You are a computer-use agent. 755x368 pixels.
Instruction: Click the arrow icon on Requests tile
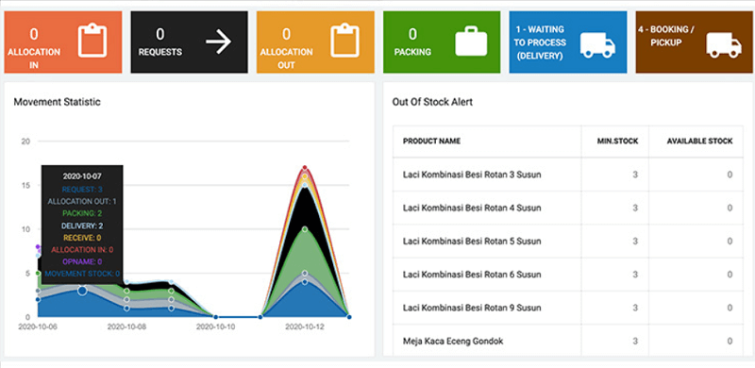point(219,42)
